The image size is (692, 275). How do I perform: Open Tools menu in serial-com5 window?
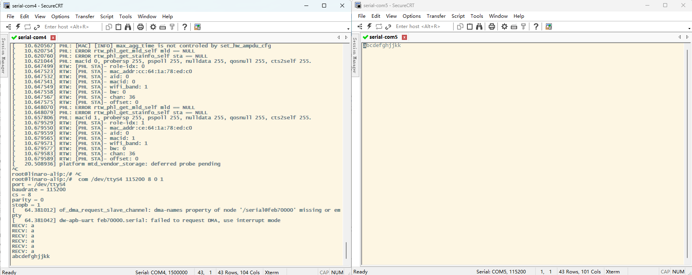pyautogui.click(x=477, y=16)
